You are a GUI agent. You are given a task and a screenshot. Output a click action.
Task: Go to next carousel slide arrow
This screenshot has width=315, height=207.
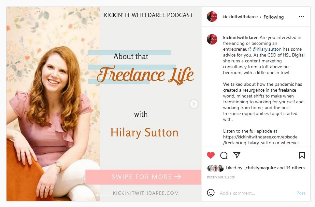(x=194, y=104)
